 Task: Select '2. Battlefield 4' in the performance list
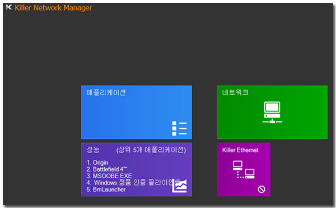[x=107, y=169]
